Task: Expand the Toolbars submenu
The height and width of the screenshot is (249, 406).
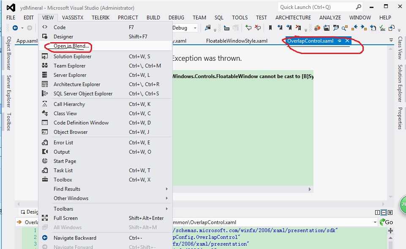Action: tap(105, 208)
